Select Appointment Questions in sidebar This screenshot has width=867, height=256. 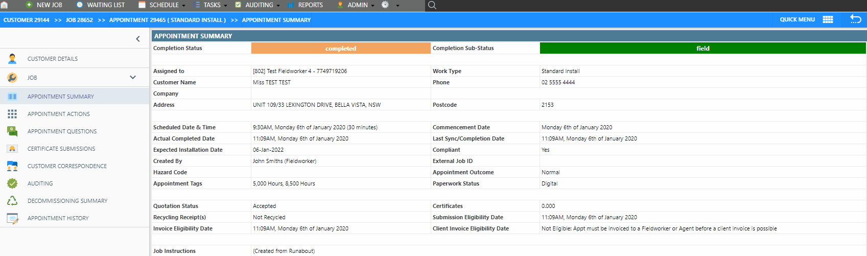(62, 131)
